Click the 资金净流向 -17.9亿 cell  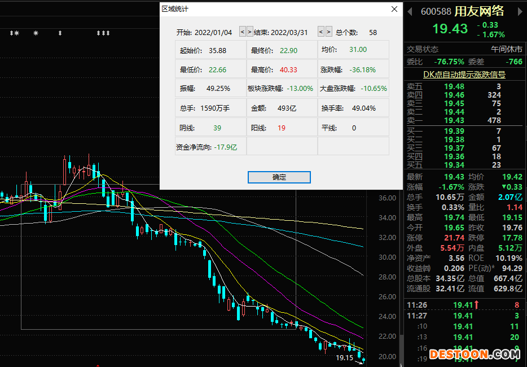210,146
